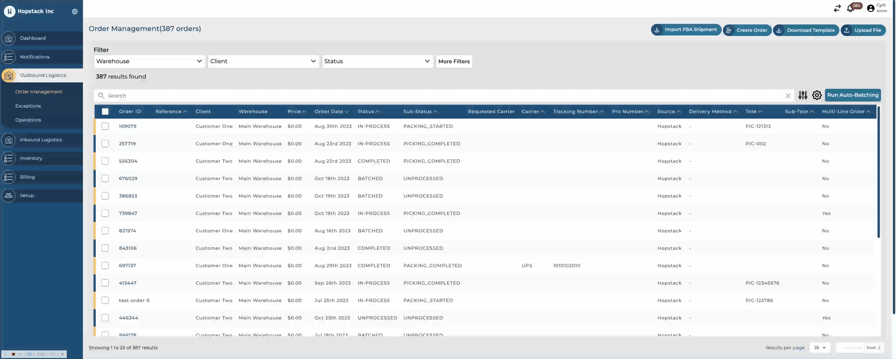Click the notifications bell icon
The image size is (896, 359).
pyautogui.click(x=850, y=9)
